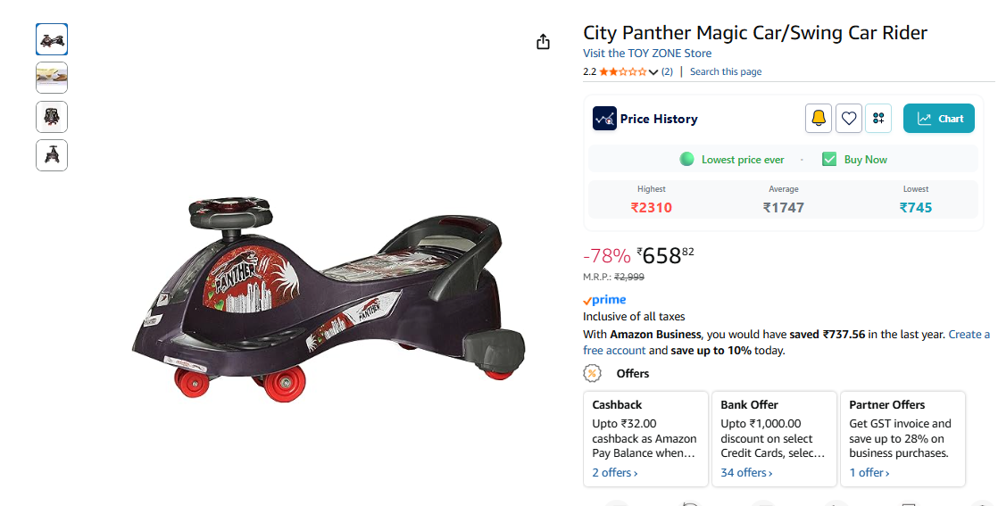Select the first product thumbnail
998x506 pixels.
pyautogui.click(x=52, y=39)
